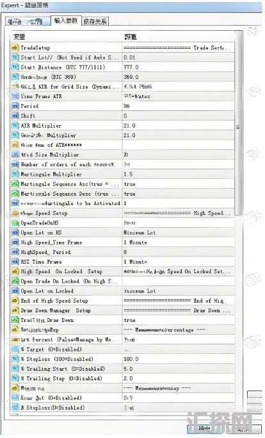Select the Period integer type icon
The width and height of the screenshot is (265, 438).
pyautogui.click(x=15, y=106)
